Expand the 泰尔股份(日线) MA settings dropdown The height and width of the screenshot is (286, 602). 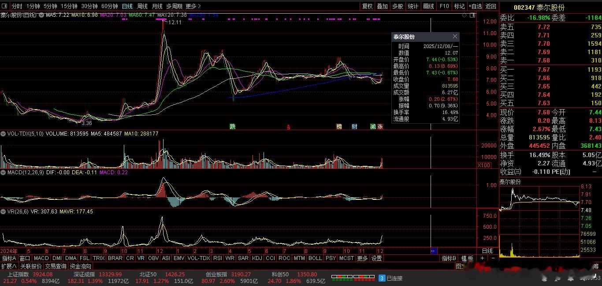pyautogui.click(x=41, y=15)
